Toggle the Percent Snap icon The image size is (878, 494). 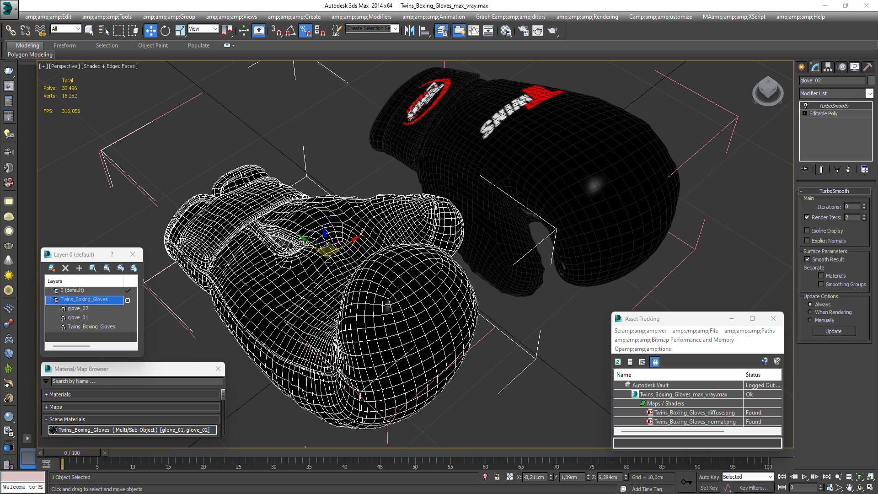(305, 31)
